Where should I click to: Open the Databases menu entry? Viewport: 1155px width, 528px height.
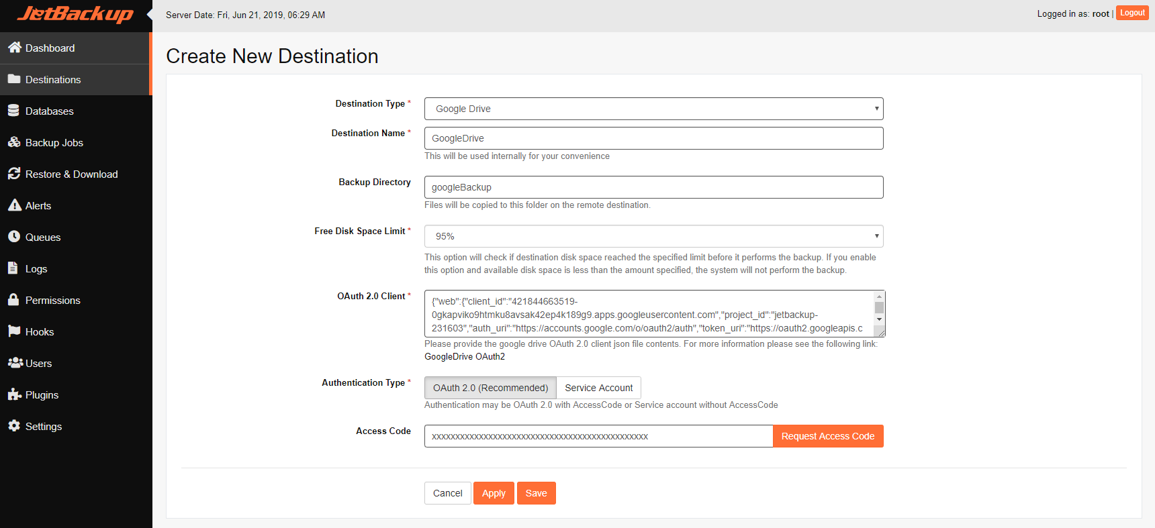(75, 111)
